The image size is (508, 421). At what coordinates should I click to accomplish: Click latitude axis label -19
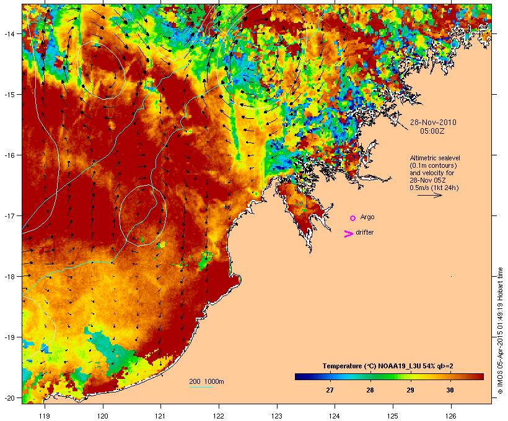[x=9, y=337]
